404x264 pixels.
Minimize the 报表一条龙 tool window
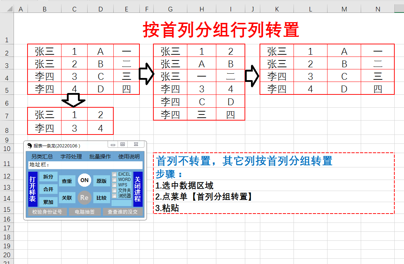(x=113, y=145)
